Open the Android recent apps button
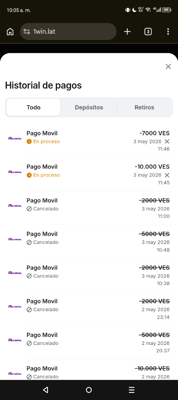The image size is (178, 400). point(132,390)
